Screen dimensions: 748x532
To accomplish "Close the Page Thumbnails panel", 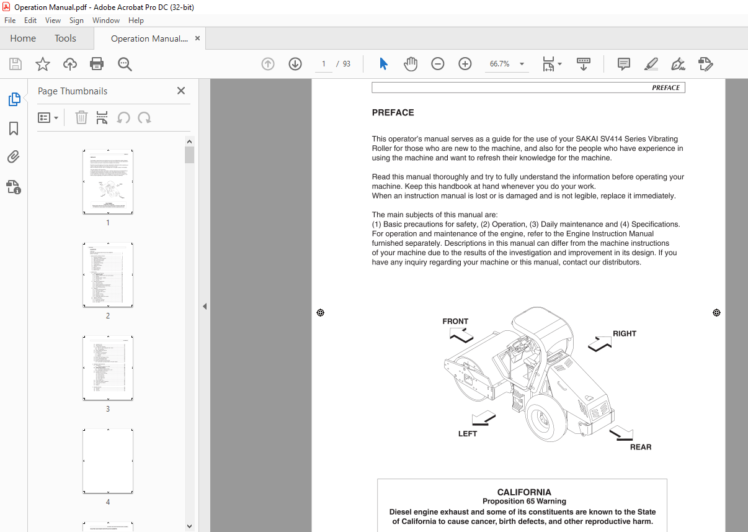I will pyautogui.click(x=181, y=91).
